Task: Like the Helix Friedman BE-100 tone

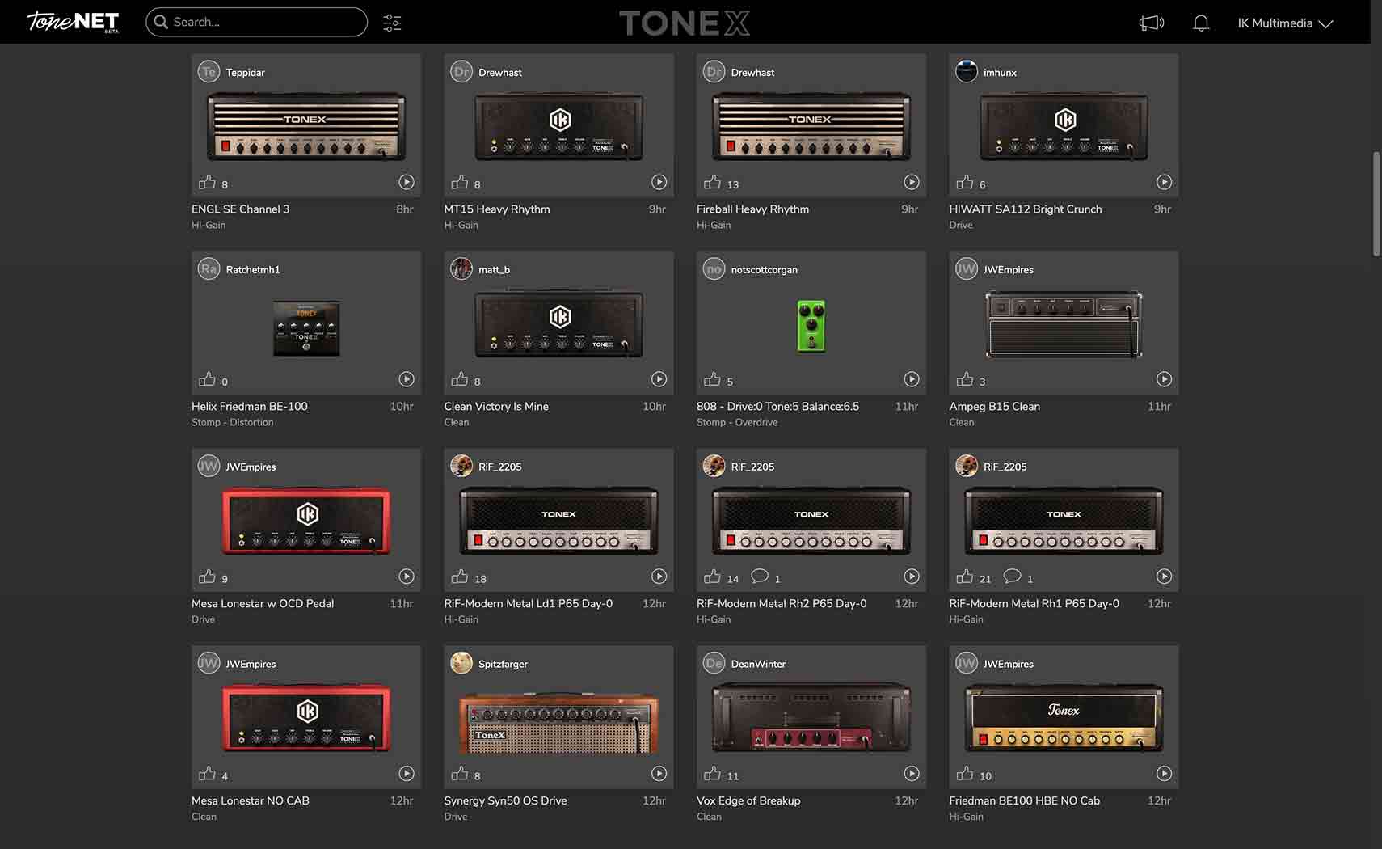Action: pyautogui.click(x=208, y=379)
